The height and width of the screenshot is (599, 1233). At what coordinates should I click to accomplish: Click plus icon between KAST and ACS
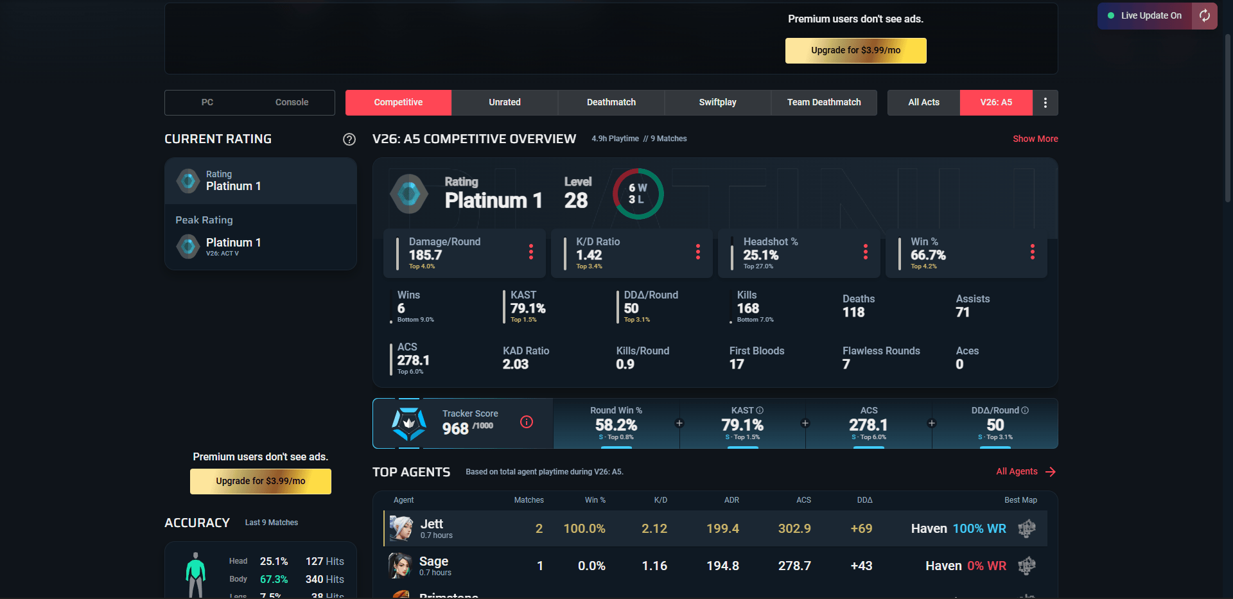coord(805,423)
